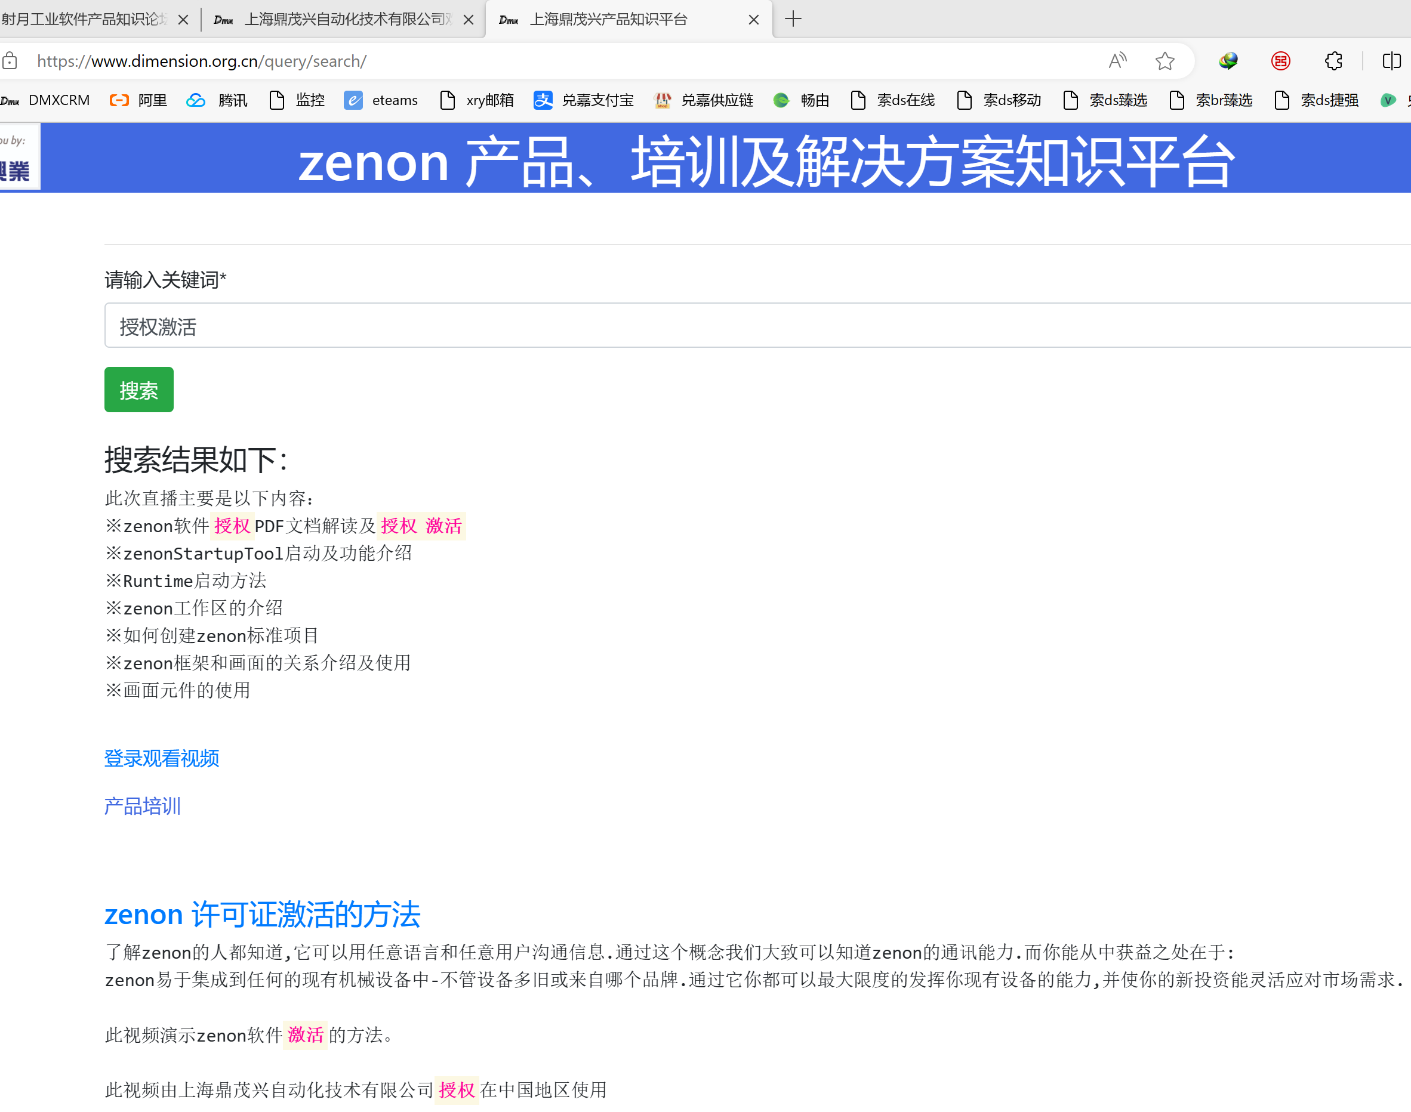
Task: Click the green 搜索 button
Action: [x=138, y=390]
